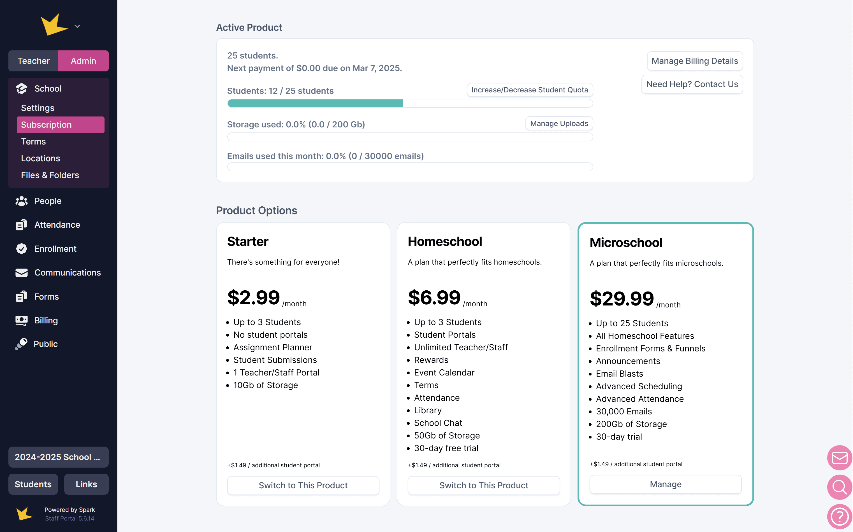Image resolution: width=853 pixels, height=532 pixels.
Task: Collapse the School sidebar section
Action: [48, 89]
